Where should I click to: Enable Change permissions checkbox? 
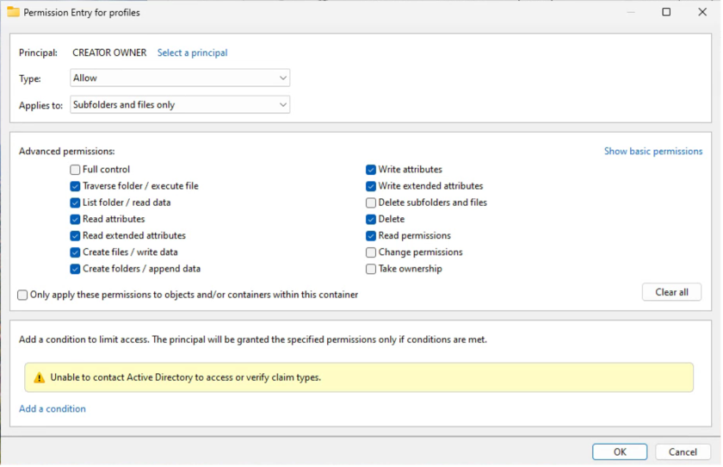[371, 252]
